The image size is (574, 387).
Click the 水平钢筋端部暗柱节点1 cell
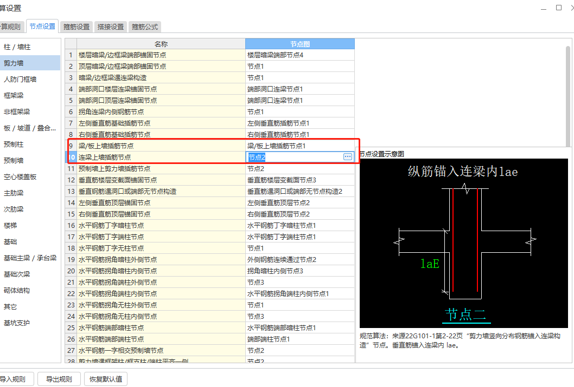(300, 327)
